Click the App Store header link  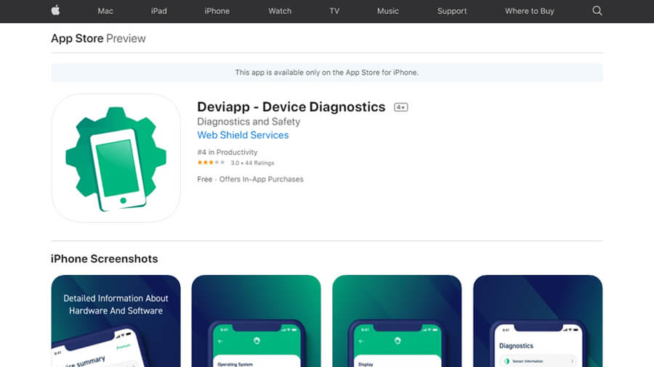(x=77, y=38)
